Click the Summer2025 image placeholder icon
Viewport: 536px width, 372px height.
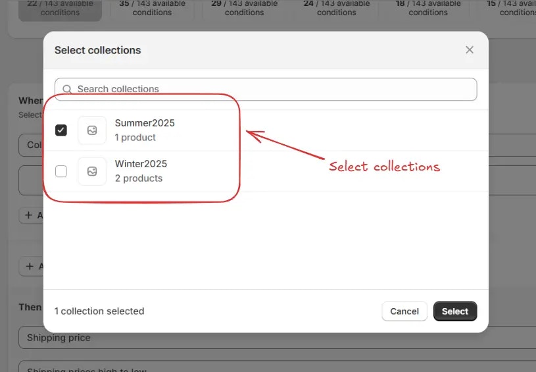pyautogui.click(x=92, y=130)
